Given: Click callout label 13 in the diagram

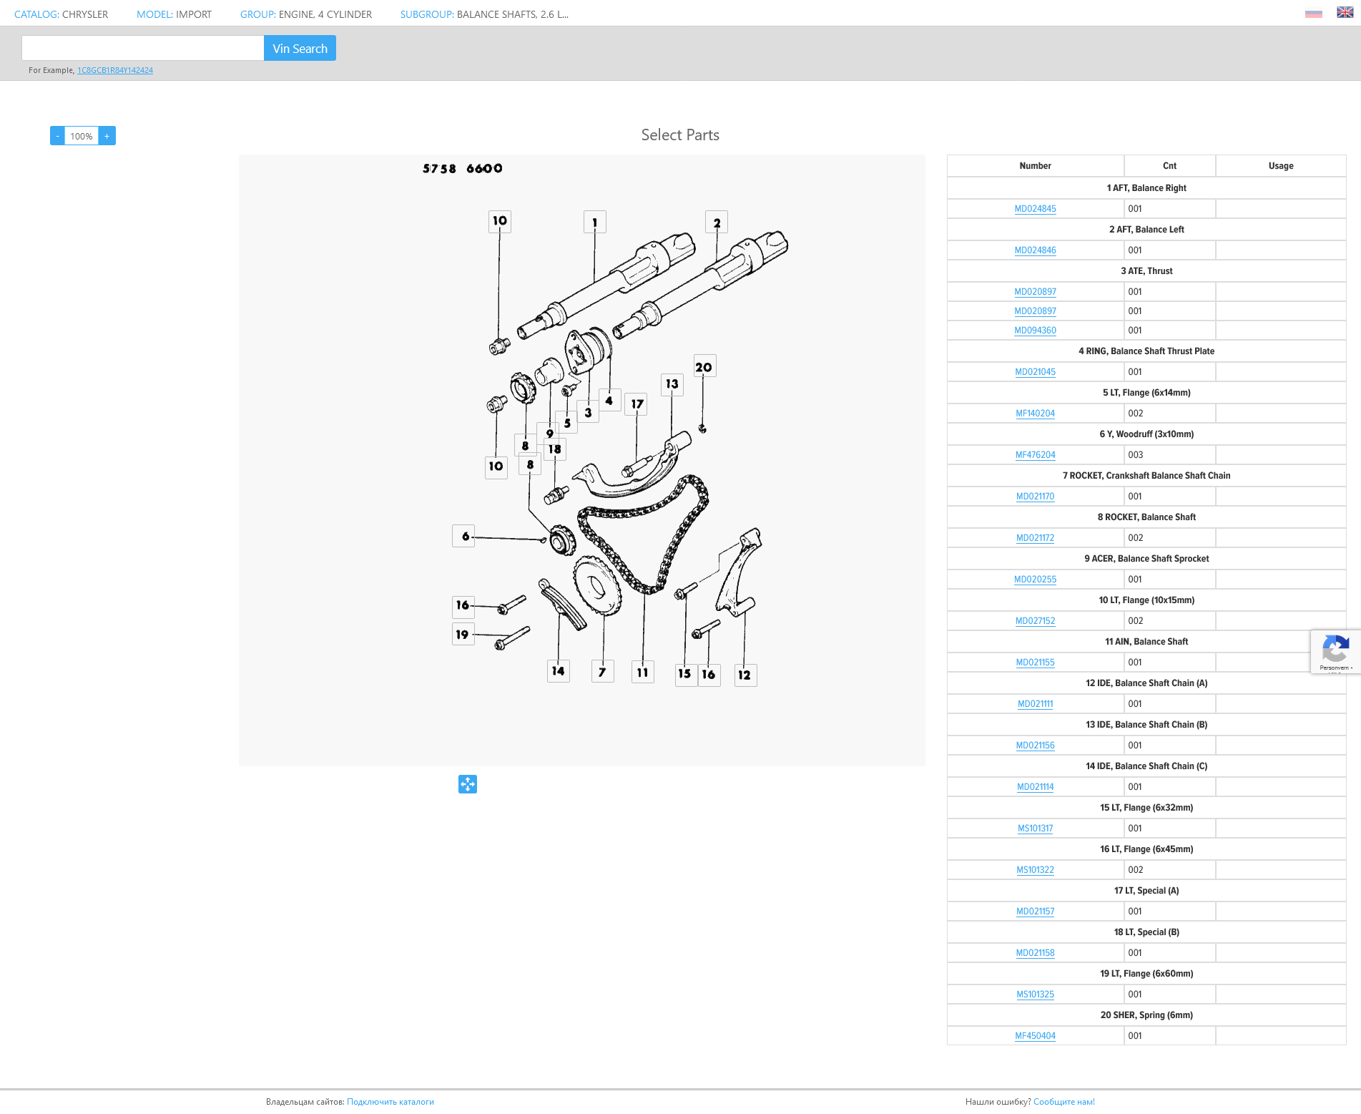Looking at the screenshot, I should point(672,384).
